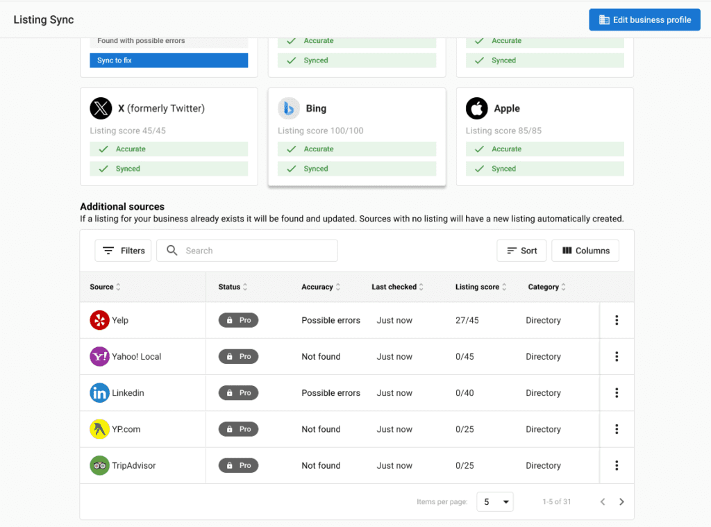Viewport: 711px width, 527px height.
Task: Click the Apple logo icon
Action: pyautogui.click(x=476, y=108)
